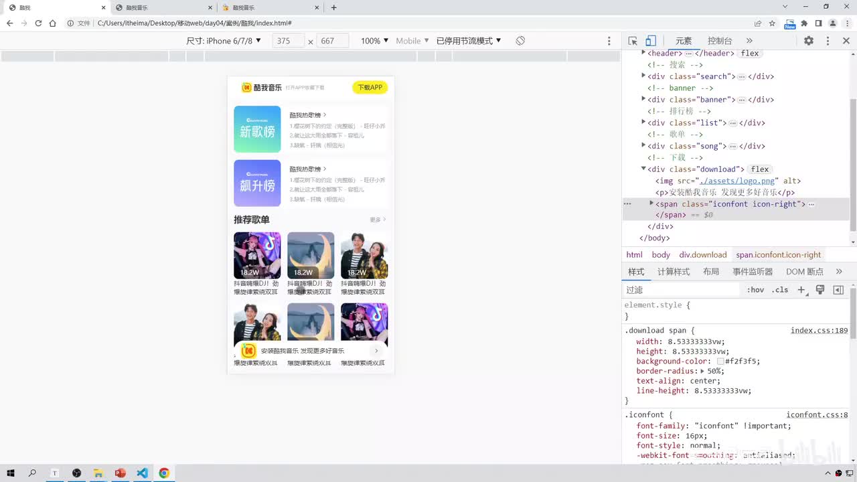Toggle rendering emulation paintbrush icon
Image resolution: width=857 pixels, height=482 pixels.
820,290
